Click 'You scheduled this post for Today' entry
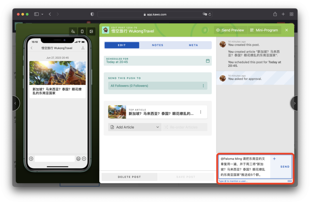Image resolution: width=310 pixels, height=203 pixels. click(254, 64)
